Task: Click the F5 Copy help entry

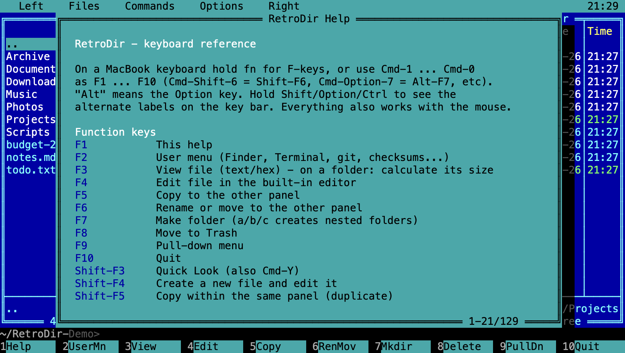Action: (187, 195)
